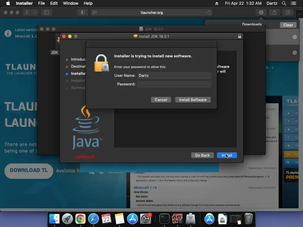Open the Apple menu
The width and height of the screenshot is (303, 227).
[x=8, y=3]
